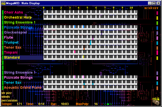The width and height of the screenshot is (162, 107).
Task: Select the highlighted Standard channel
Action: (12, 58)
